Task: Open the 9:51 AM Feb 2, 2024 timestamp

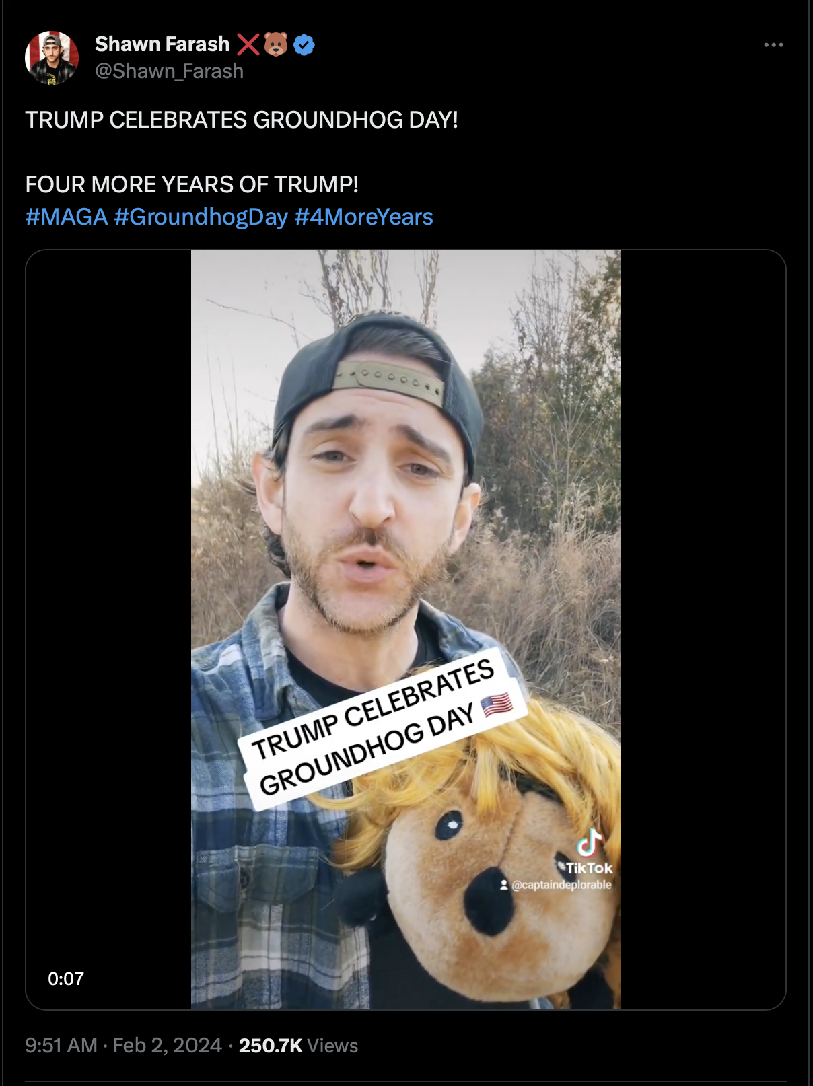Action: (x=123, y=1045)
